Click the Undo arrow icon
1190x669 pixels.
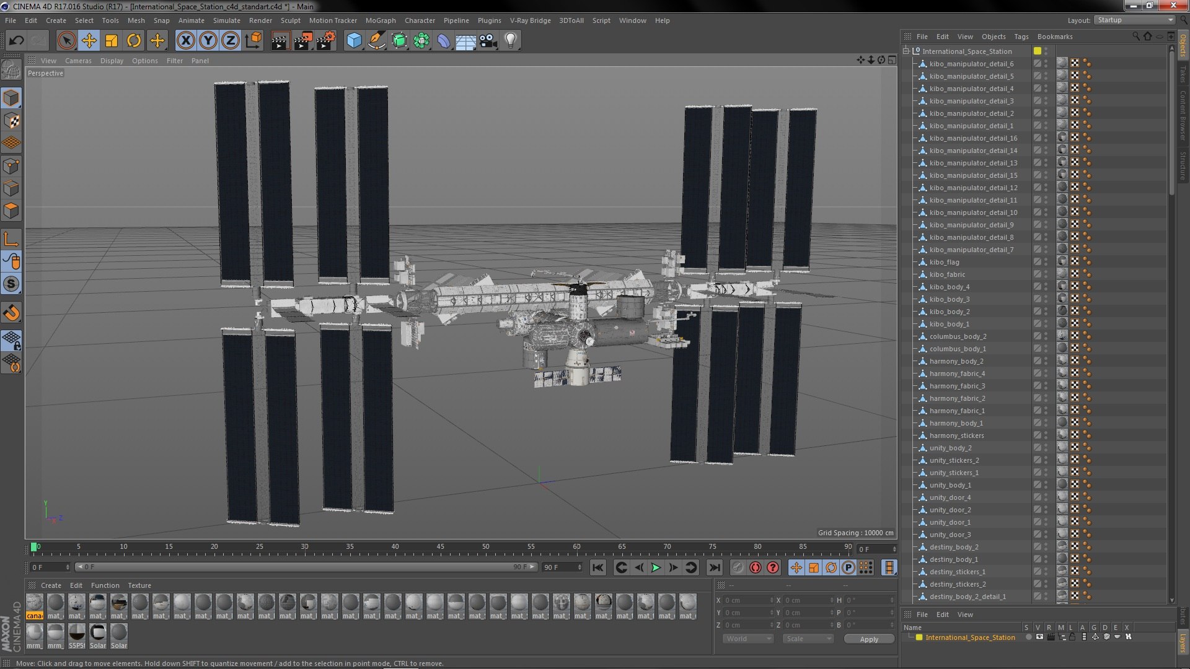[16, 41]
